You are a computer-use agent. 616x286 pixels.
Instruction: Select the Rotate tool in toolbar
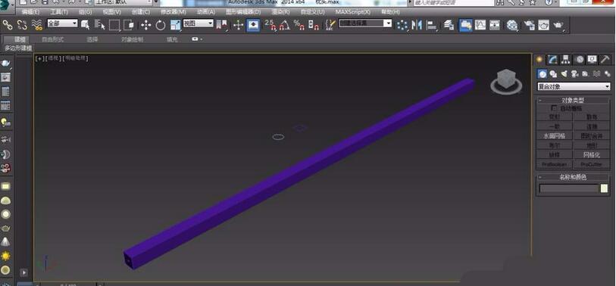pyautogui.click(x=161, y=26)
